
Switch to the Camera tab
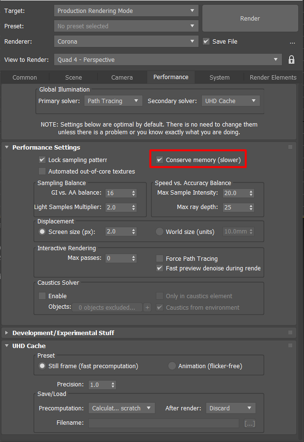122,77
